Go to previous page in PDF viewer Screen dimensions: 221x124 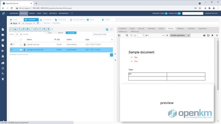point(131,35)
